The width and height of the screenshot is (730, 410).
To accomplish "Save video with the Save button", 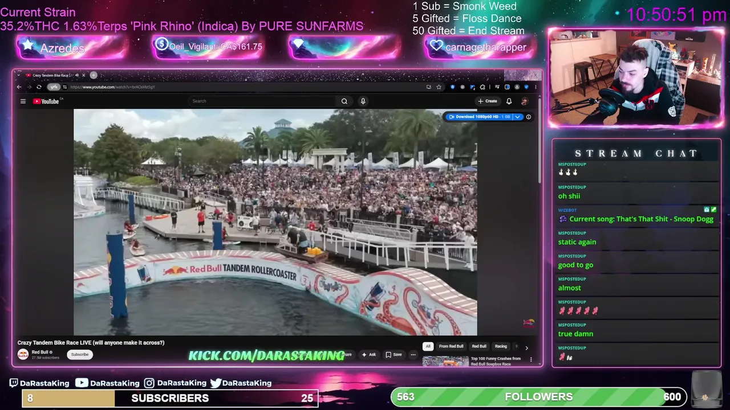I will click(394, 354).
